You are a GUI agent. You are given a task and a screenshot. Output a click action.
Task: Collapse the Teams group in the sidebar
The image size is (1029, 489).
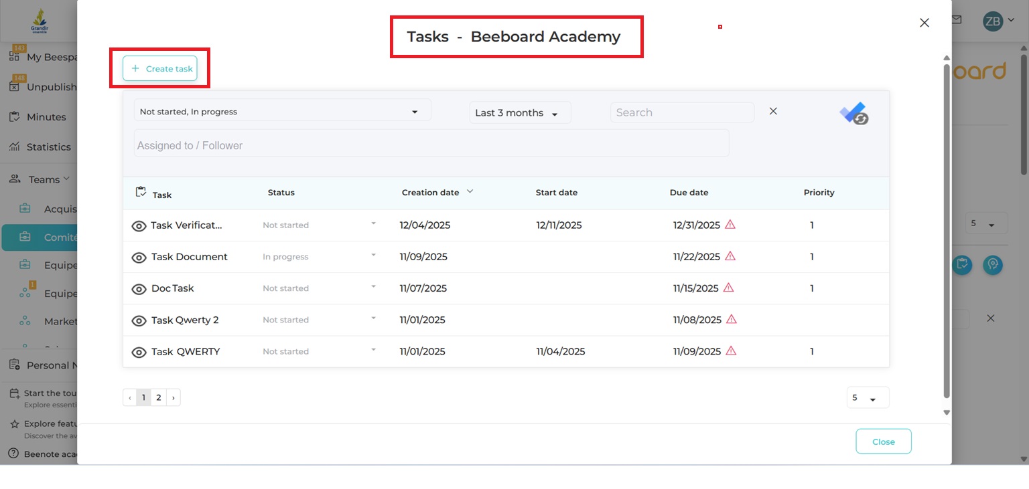point(66,179)
